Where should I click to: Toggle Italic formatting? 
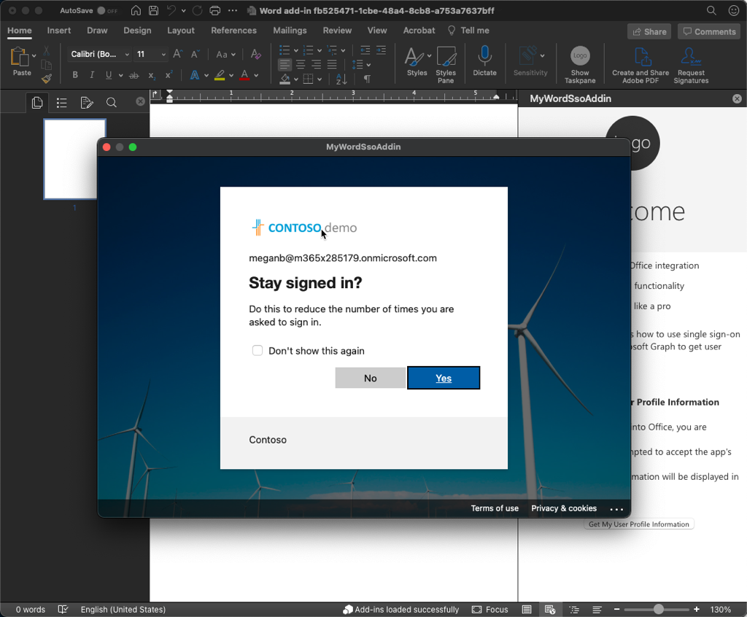(91, 75)
